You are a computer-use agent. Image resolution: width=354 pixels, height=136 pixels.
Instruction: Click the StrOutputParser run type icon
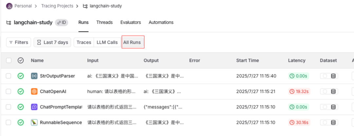[34, 76]
